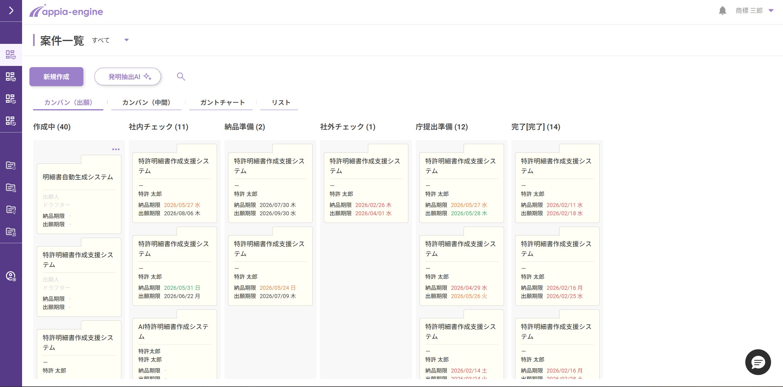The height and width of the screenshot is (387, 783).
Task: Click the orange date 2026/05/24 日
Action: click(x=278, y=288)
